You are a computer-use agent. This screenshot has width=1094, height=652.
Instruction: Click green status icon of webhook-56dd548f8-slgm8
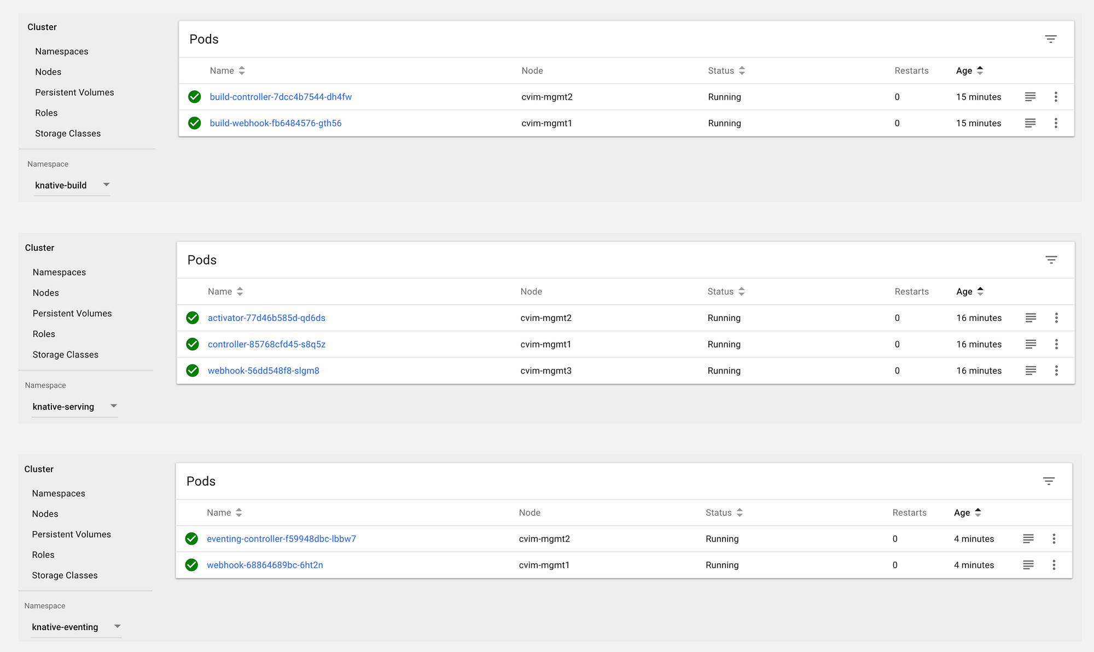193,371
